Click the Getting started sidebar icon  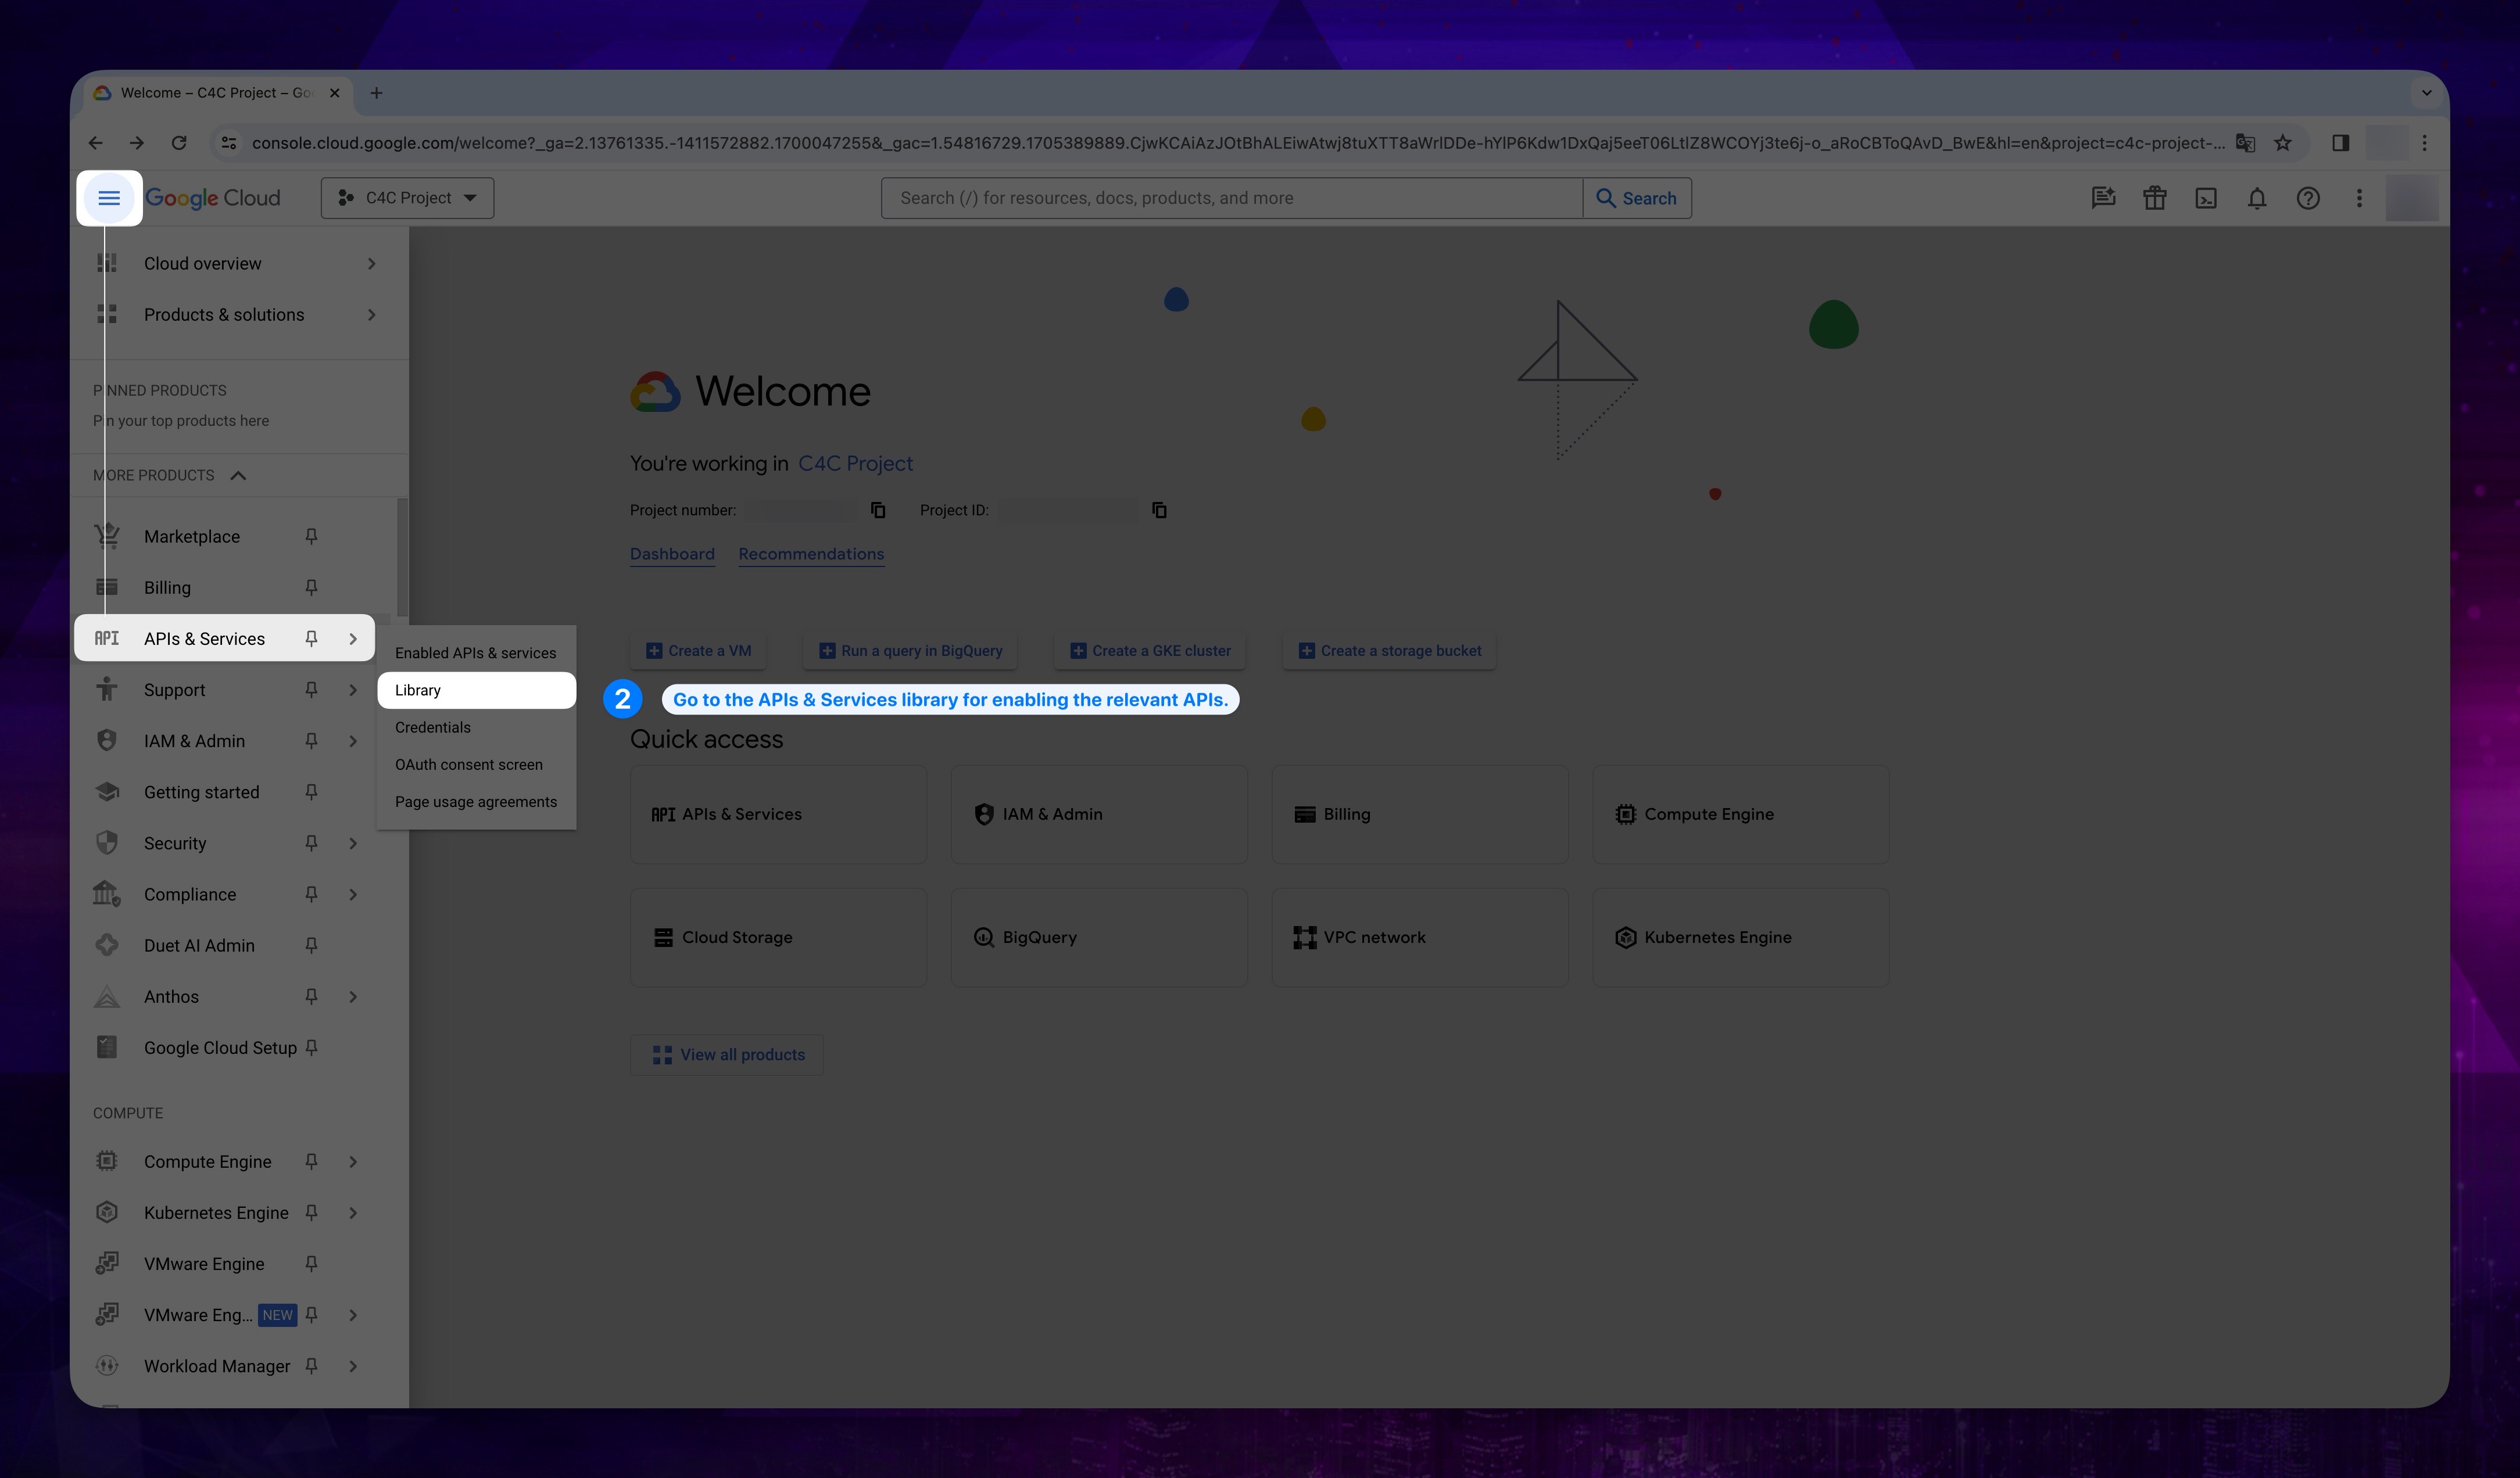tap(107, 791)
